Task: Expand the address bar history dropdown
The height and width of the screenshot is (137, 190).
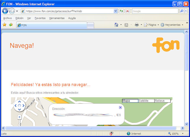Action: (x=115, y=11)
